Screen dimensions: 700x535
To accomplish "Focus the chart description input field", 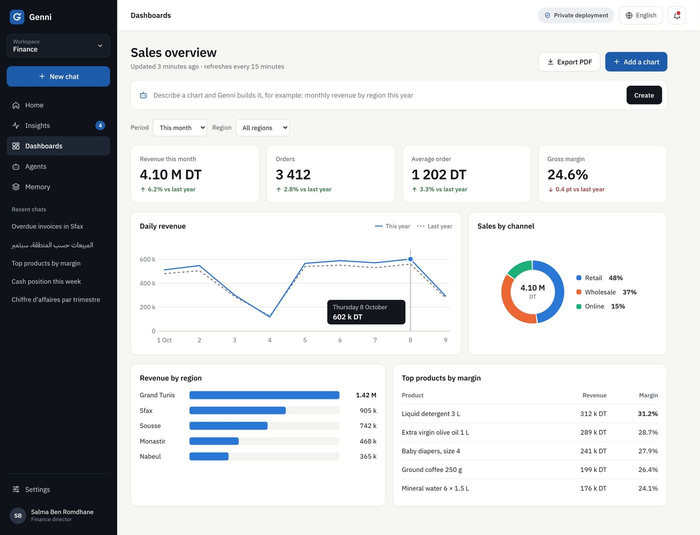I will [x=386, y=95].
